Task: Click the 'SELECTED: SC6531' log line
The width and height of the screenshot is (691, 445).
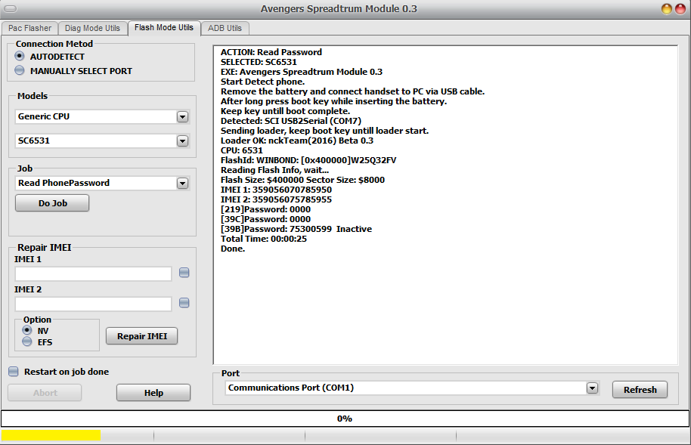Action: [259, 62]
